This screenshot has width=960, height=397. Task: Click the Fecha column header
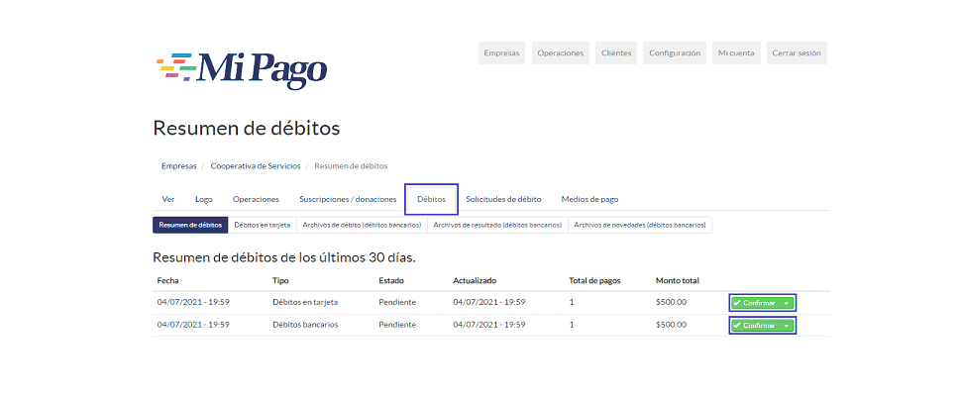167,281
